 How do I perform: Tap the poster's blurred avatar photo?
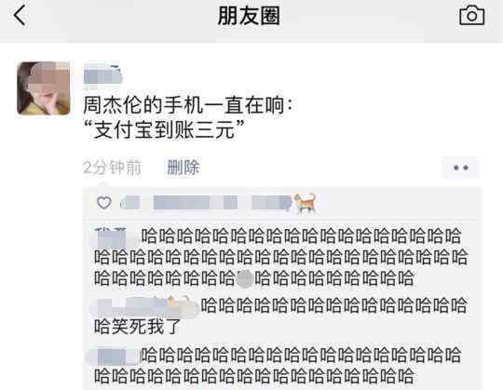43,88
